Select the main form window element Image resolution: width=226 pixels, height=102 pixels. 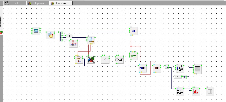coord(36,31)
